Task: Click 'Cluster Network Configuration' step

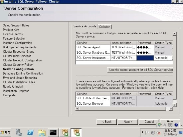Action: point(22,60)
